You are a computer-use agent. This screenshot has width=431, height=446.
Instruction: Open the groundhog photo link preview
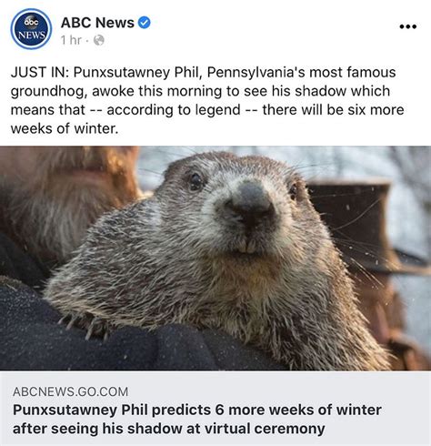click(215, 258)
